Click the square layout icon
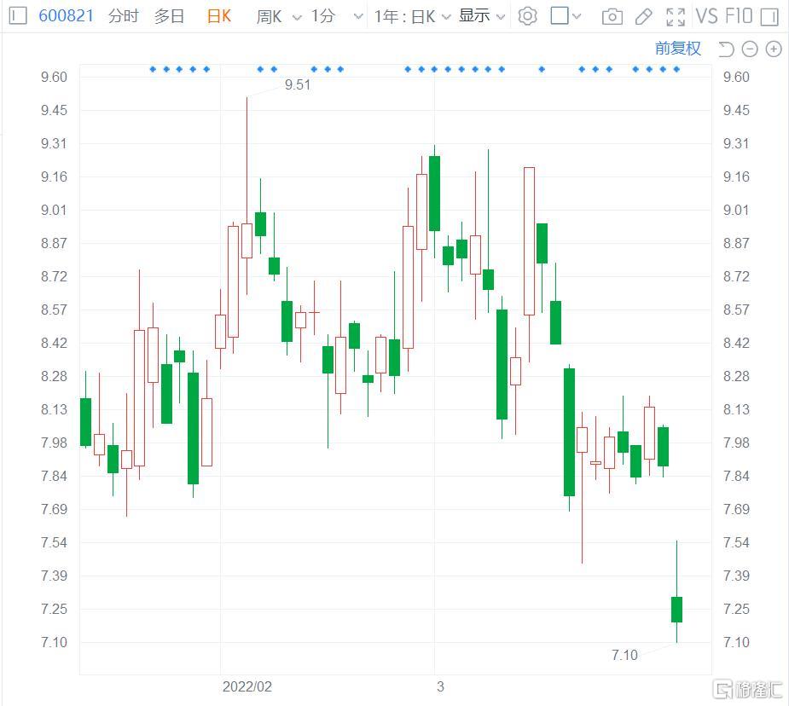This screenshot has height=706, width=789. click(560, 15)
